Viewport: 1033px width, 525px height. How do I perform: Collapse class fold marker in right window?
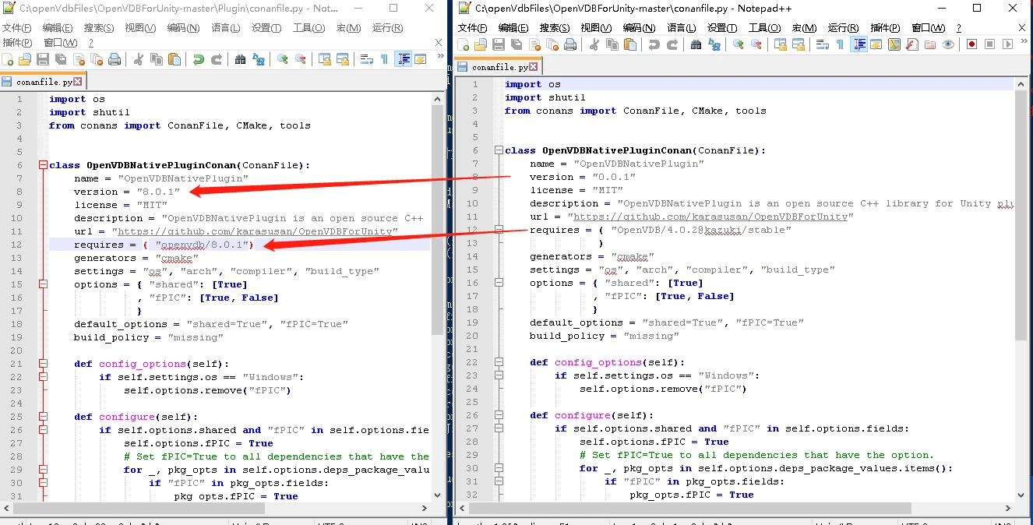pos(499,150)
